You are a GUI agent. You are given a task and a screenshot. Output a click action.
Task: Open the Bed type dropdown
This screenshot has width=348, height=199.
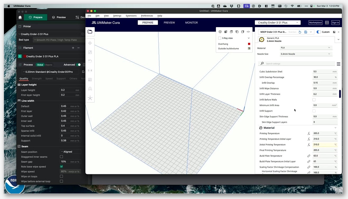click(x=59, y=40)
